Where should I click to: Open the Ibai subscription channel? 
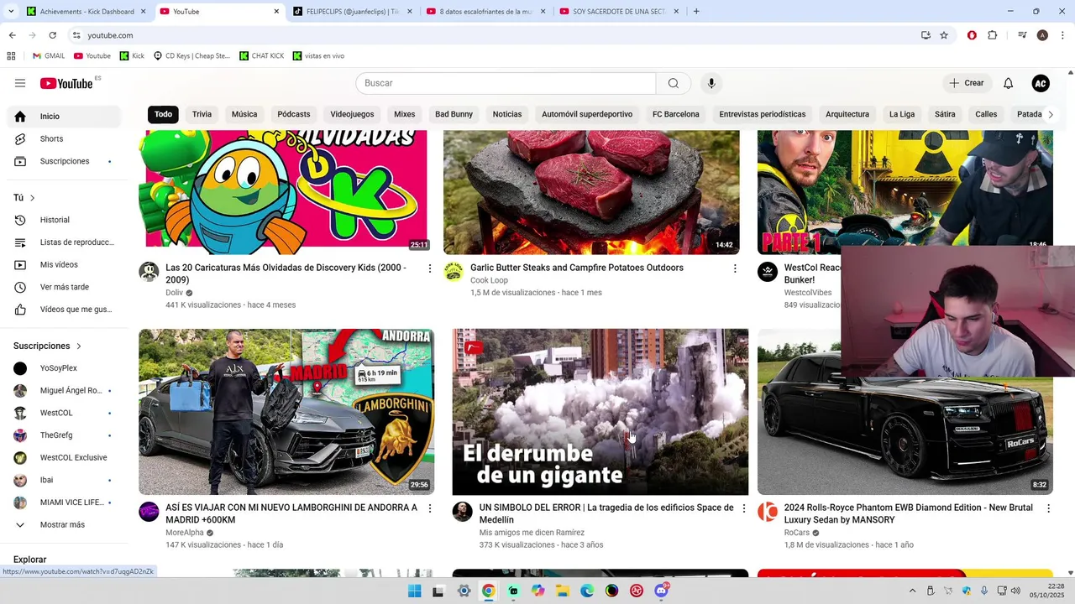point(64,480)
